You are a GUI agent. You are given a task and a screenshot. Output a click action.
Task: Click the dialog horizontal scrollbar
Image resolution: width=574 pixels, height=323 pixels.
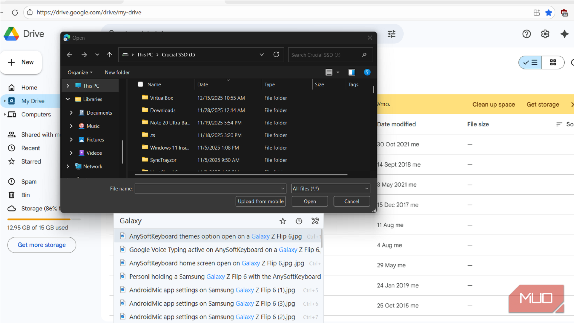[241, 175]
